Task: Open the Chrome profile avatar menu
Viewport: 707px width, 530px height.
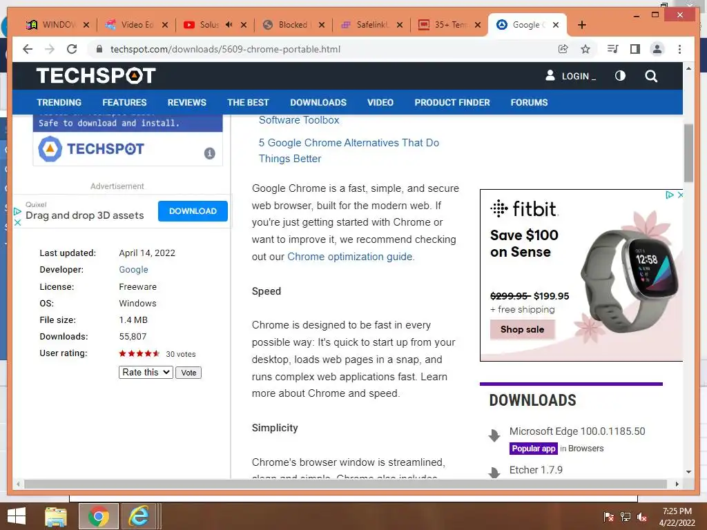Action: [x=657, y=49]
